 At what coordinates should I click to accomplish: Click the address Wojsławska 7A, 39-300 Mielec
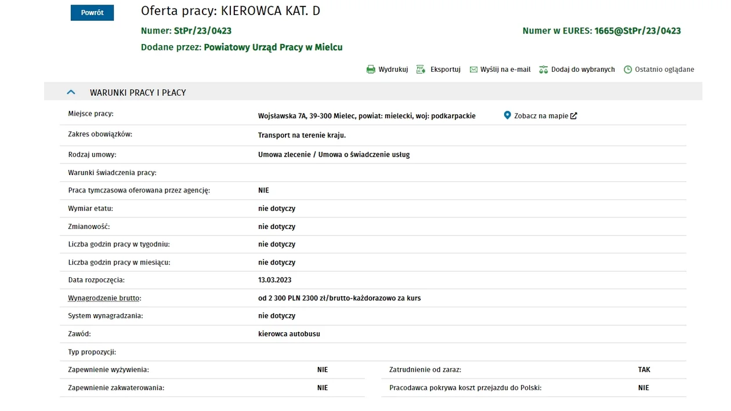(367, 116)
